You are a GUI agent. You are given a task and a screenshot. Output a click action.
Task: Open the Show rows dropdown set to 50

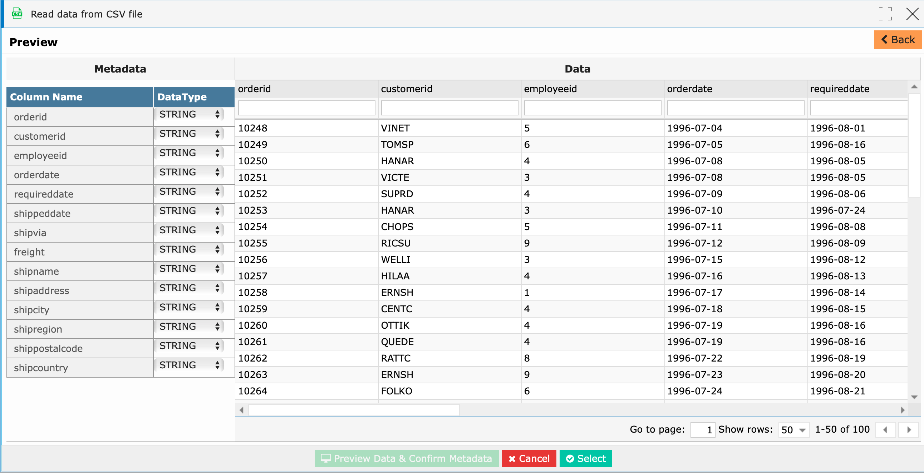coord(793,429)
